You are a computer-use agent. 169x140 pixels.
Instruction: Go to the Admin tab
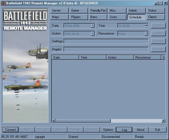tap(136, 11)
